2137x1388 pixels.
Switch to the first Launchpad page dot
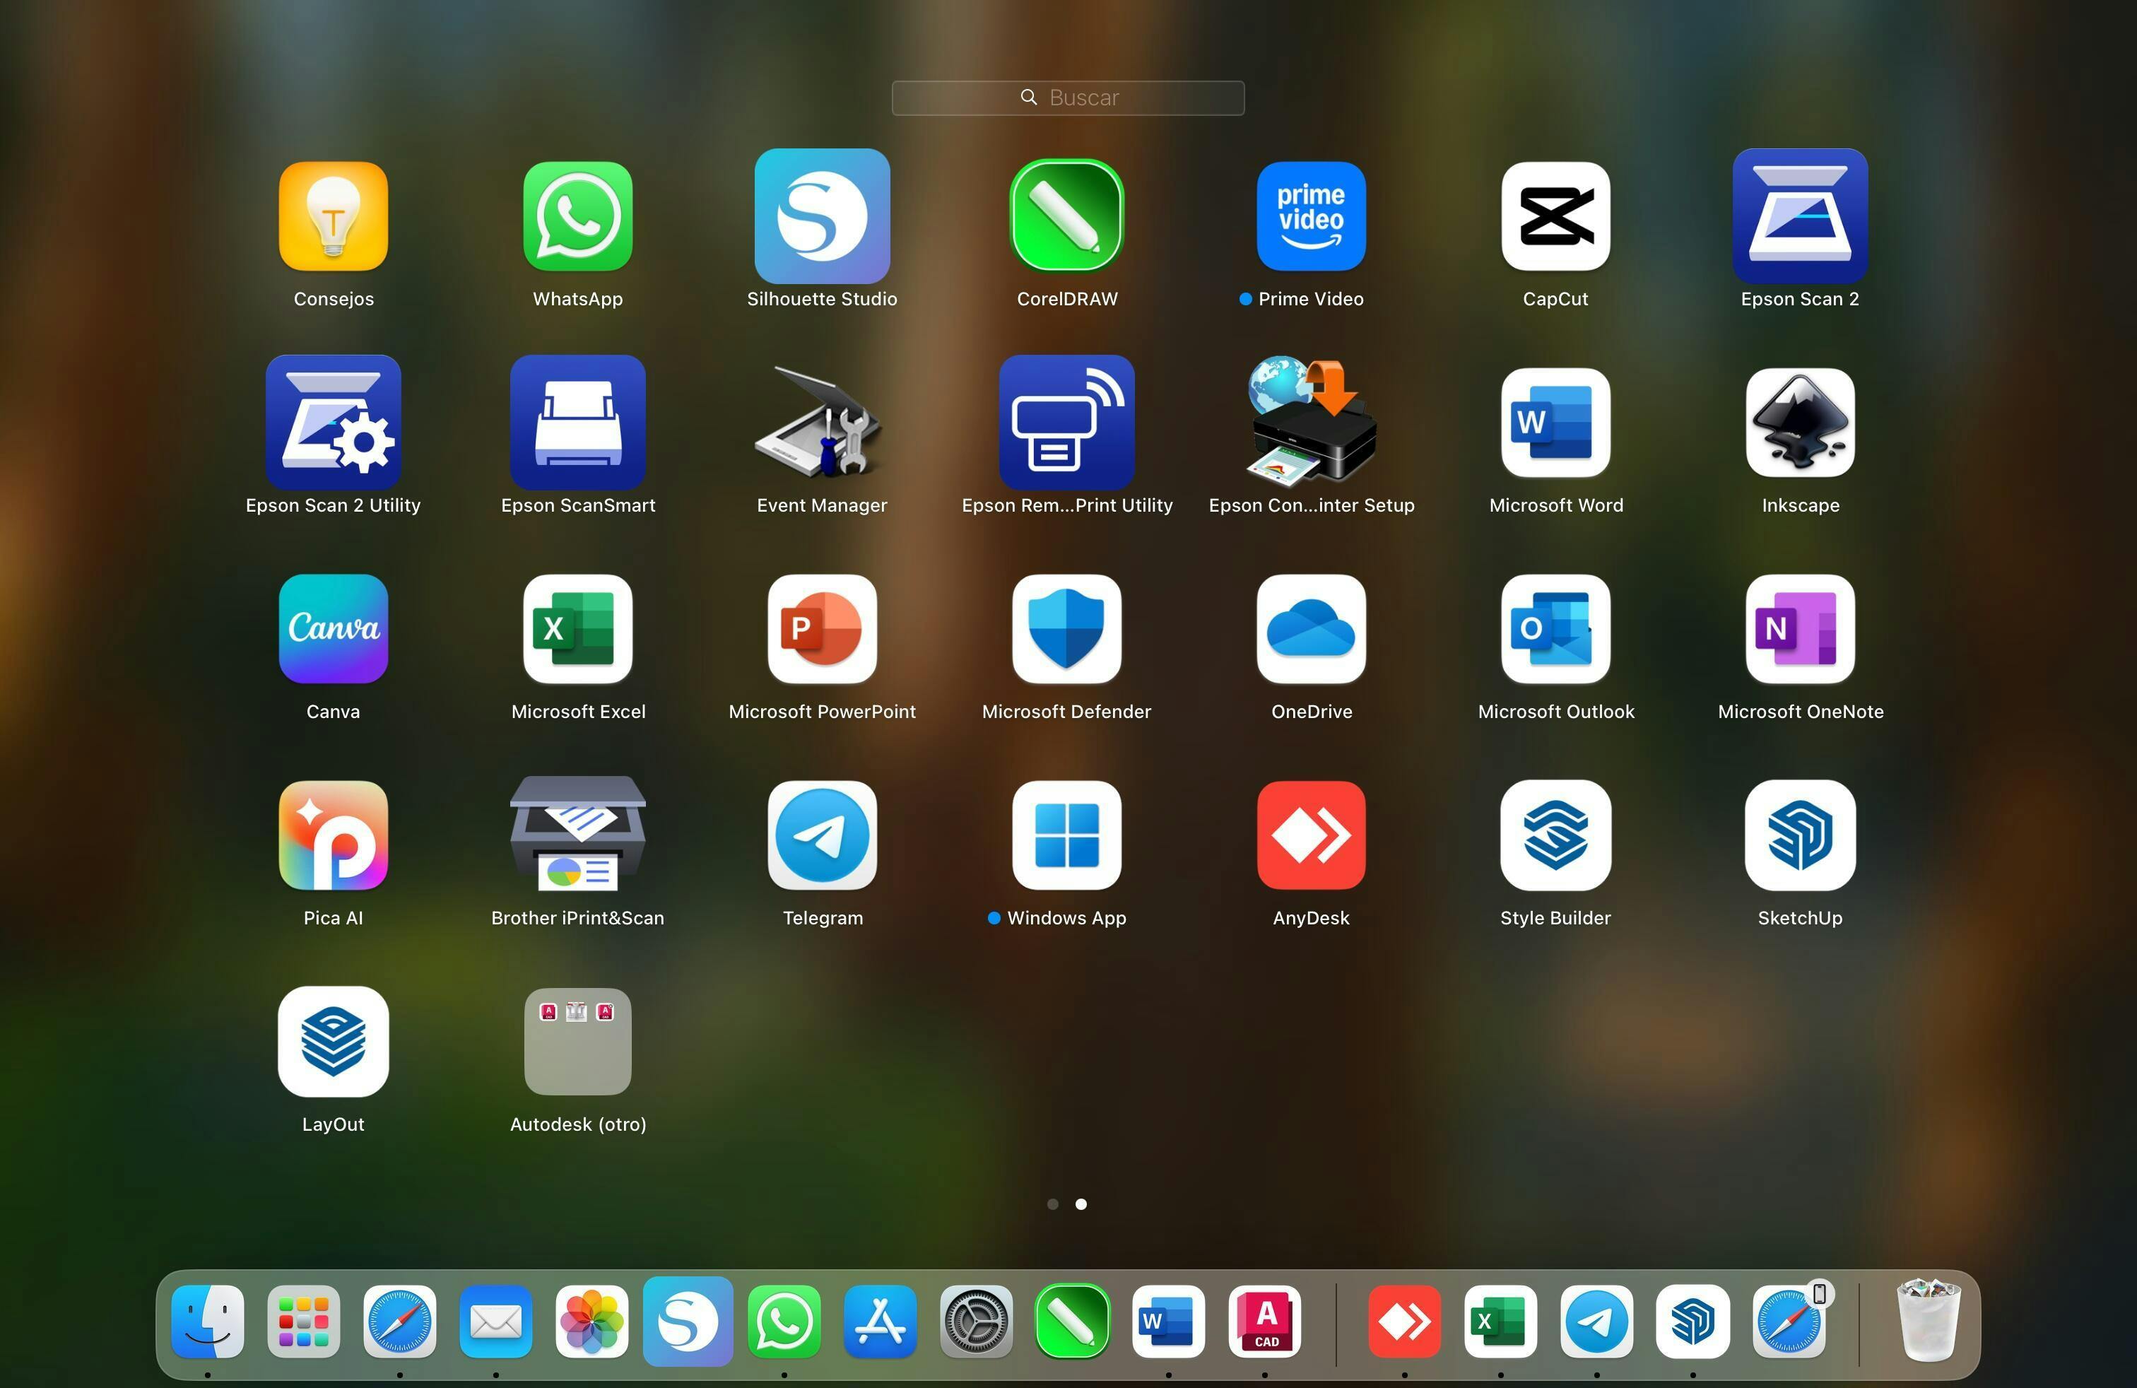[x=1052, y=1204]
